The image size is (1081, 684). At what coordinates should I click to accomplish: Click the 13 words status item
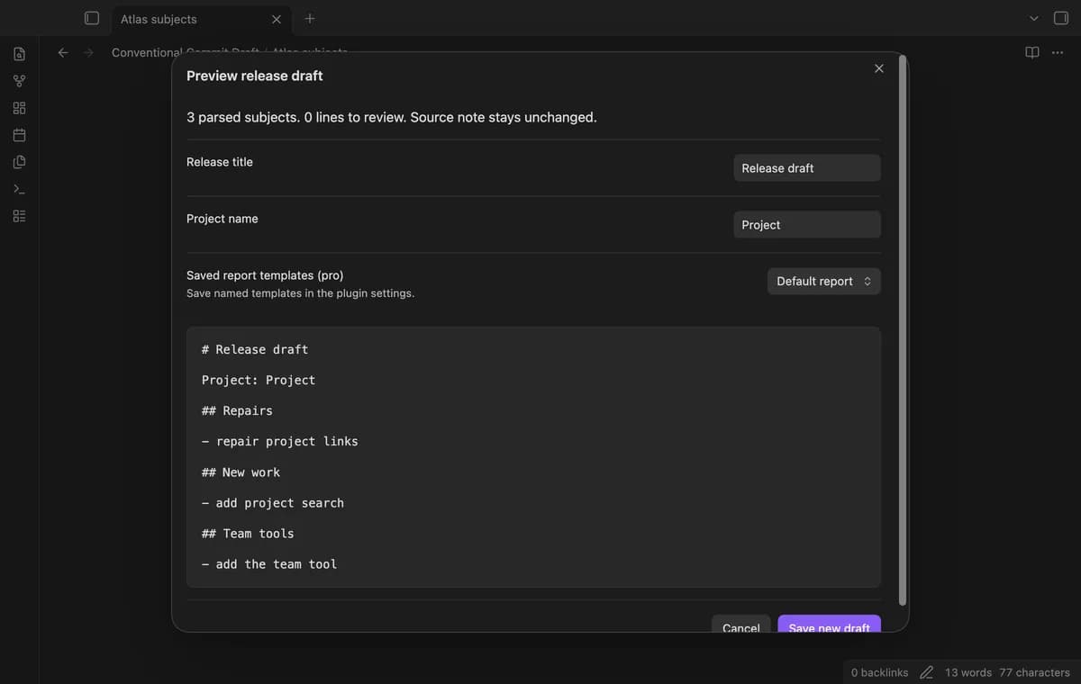[x=968, y=672]
